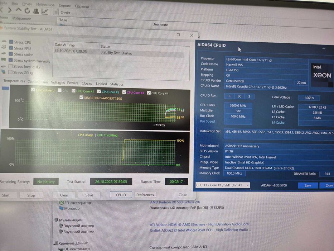Open Preferences in stability test
Viewport: 334px width, 251px height.
pyautogui.click(x=145, y=195)
